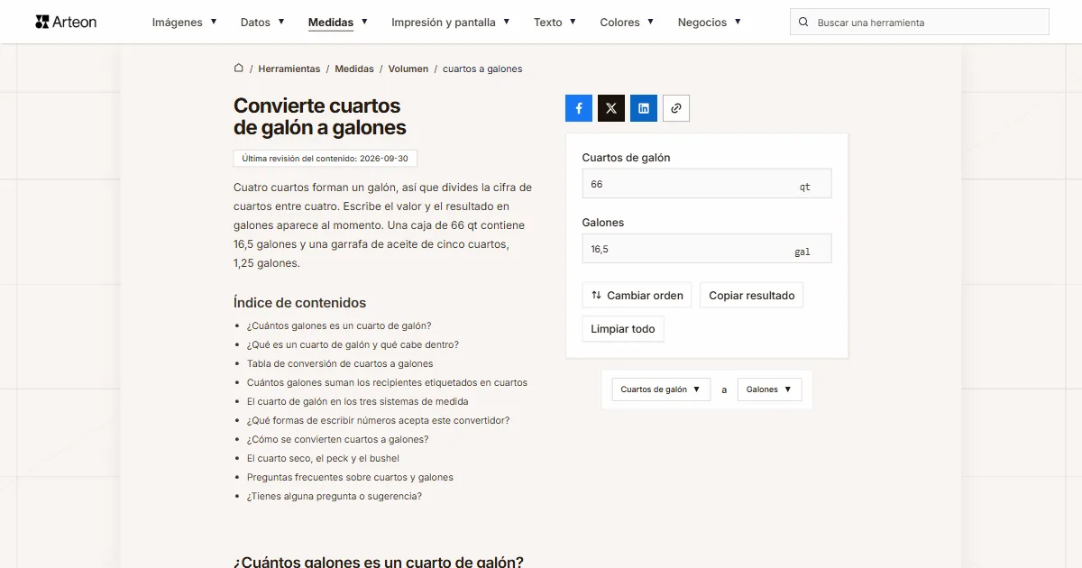Jump to ¿Qué formas de escribir números acepta?
This screenshot has width=1082, height=568.
point(379,421)
